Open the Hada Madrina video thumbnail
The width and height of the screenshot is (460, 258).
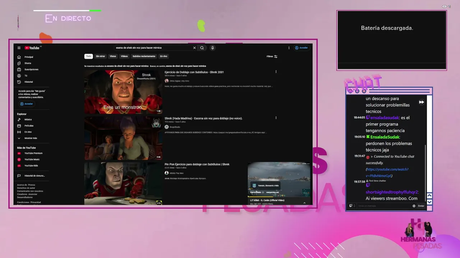(x=123, y=138)
